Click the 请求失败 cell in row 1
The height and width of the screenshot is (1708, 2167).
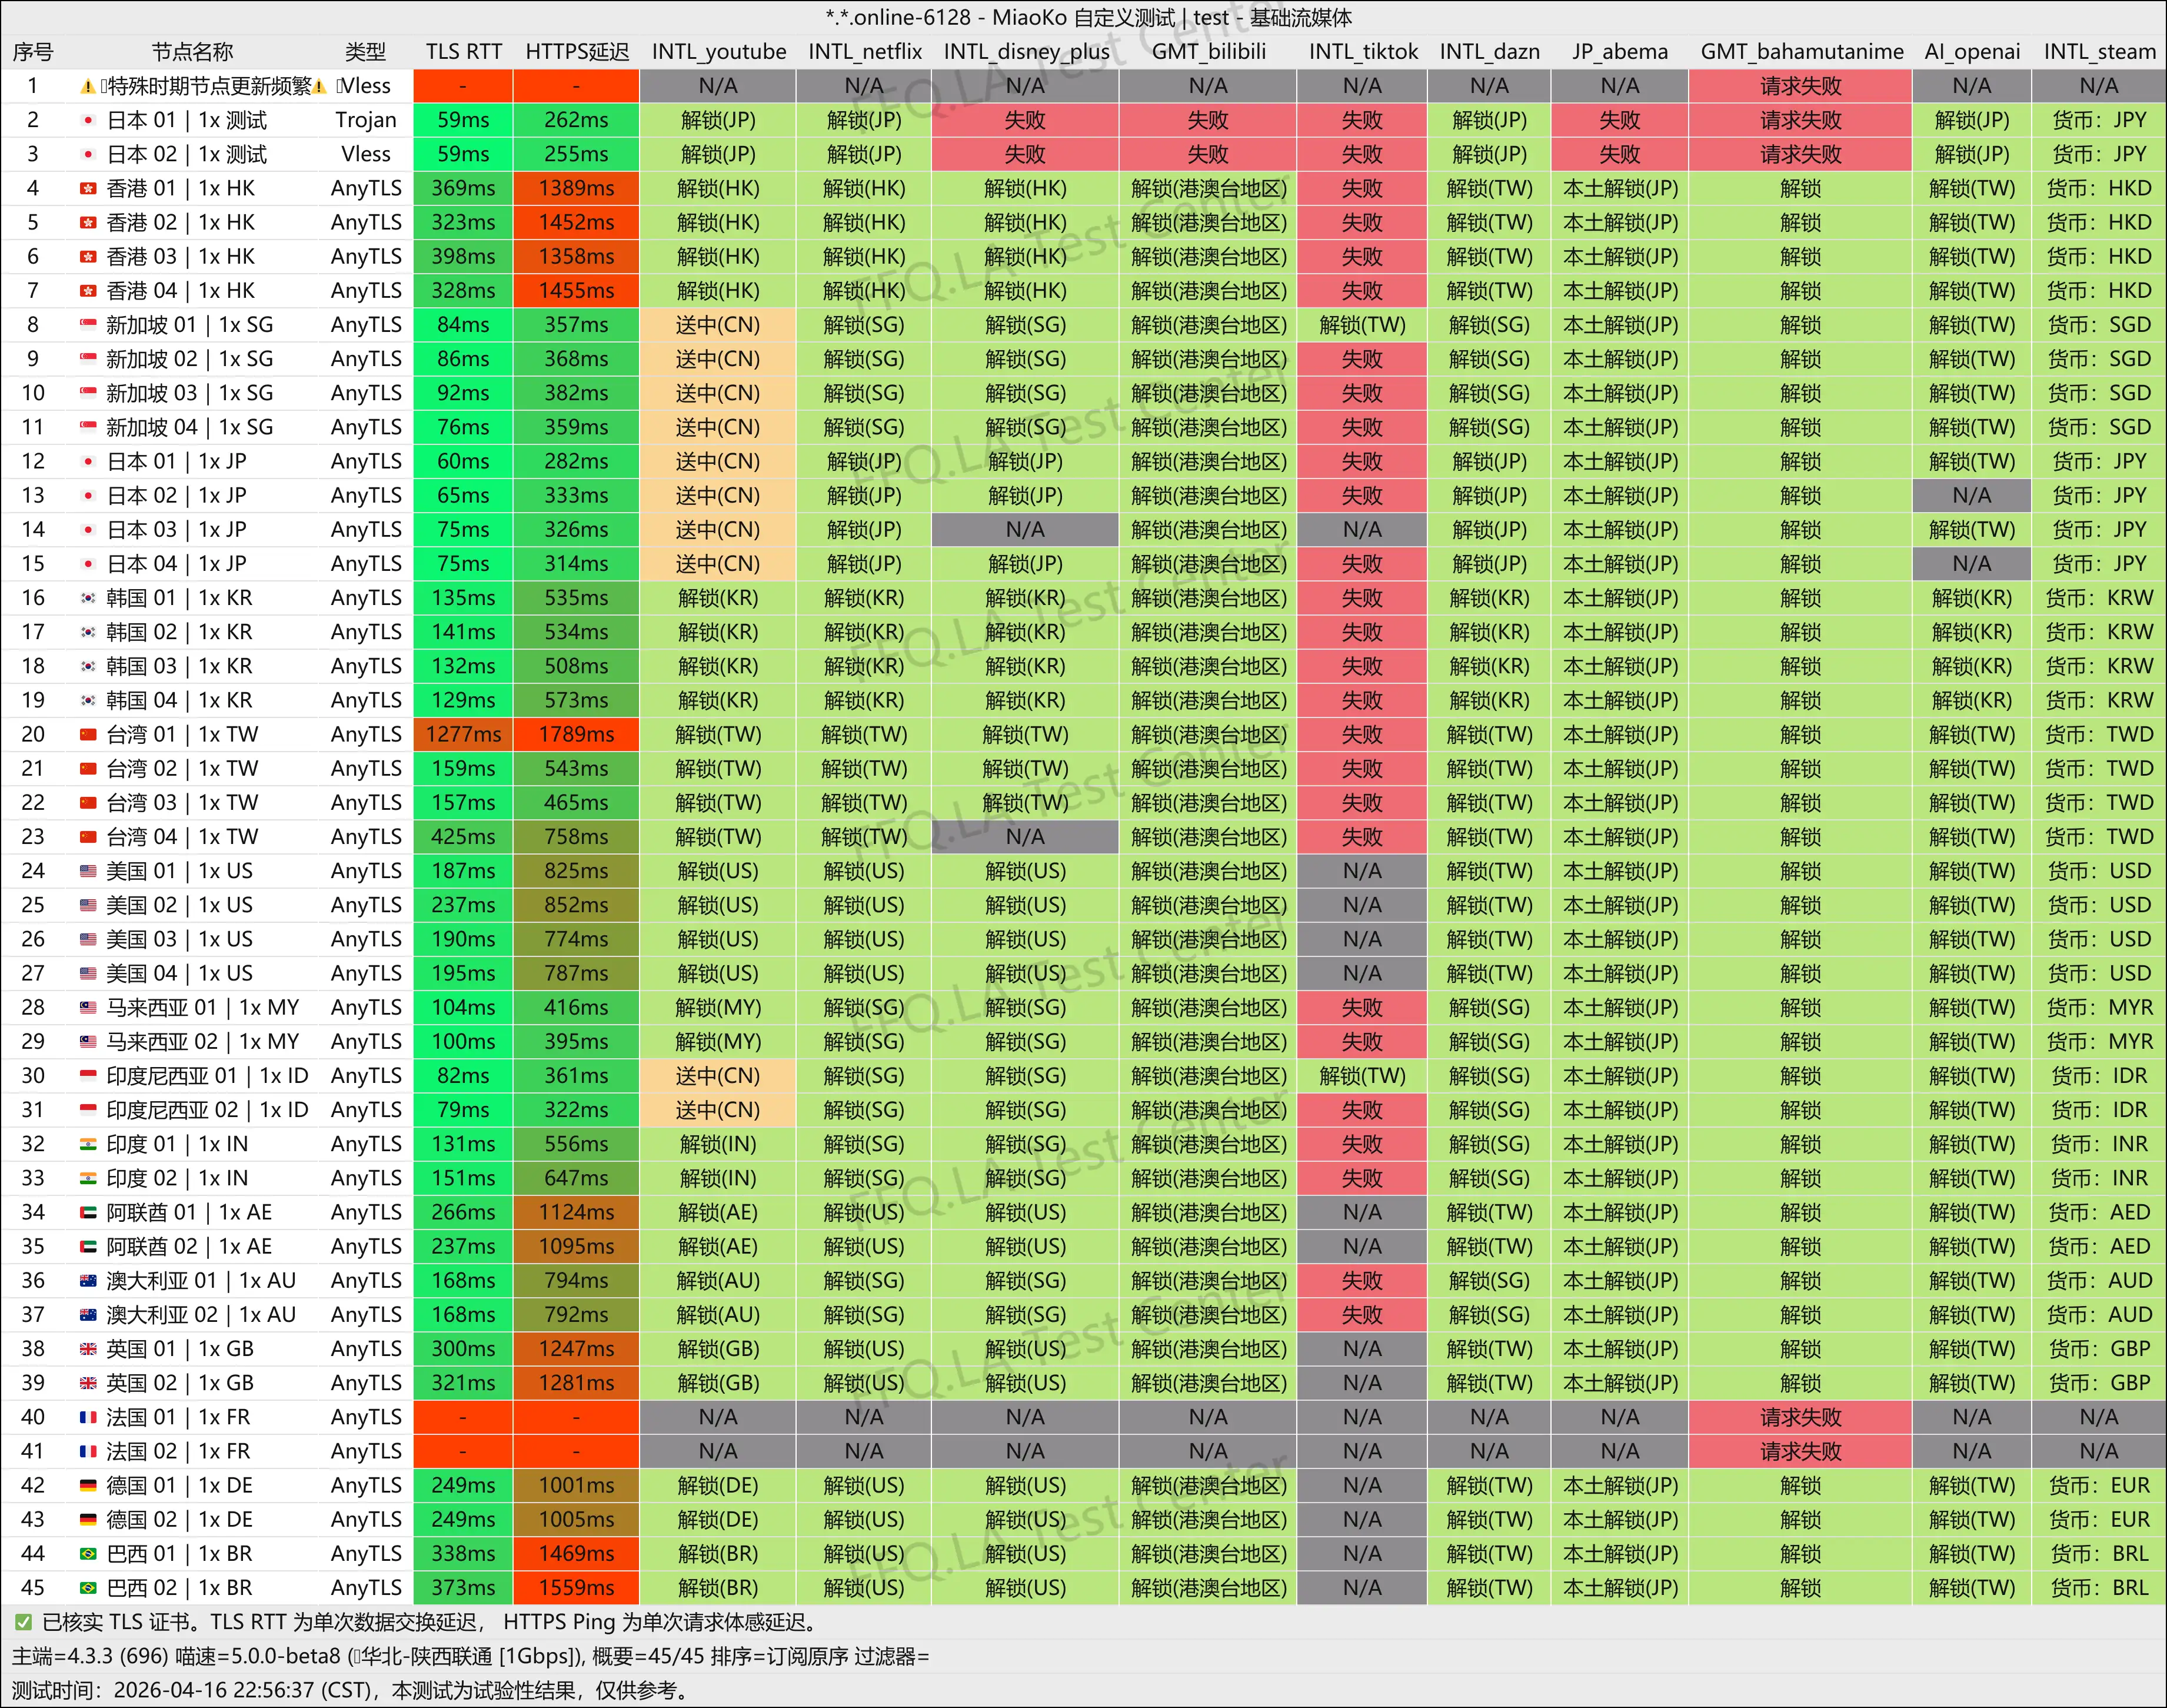click(x=1801, y=86)
